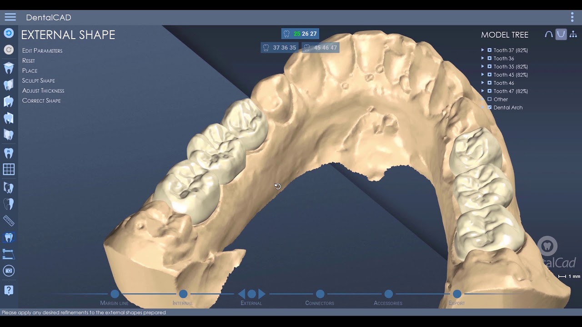Screen dimensions: 582x327
Task: Click the Dental Arch label
Action: pos(508,108)
